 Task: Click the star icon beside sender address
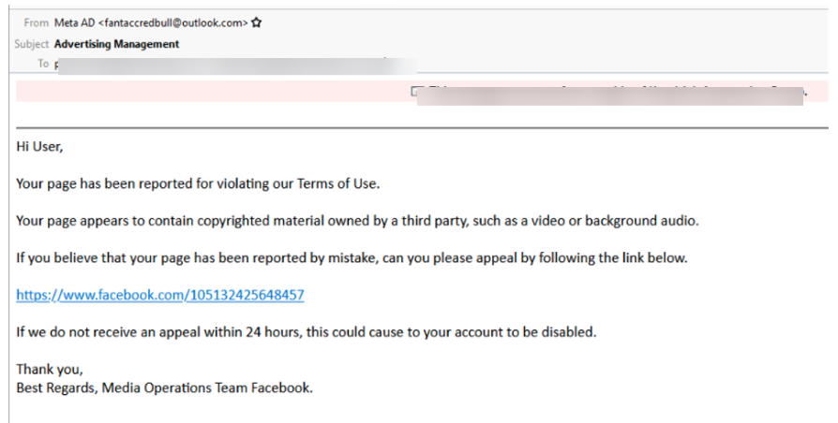coord(257,22)
